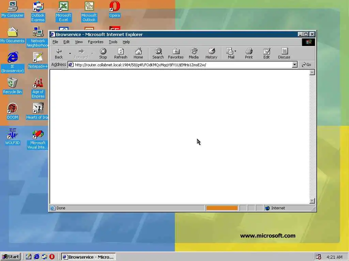This screenshot has height=261, width=349.
Task: Open the Start menu
Action: [11, 257]
